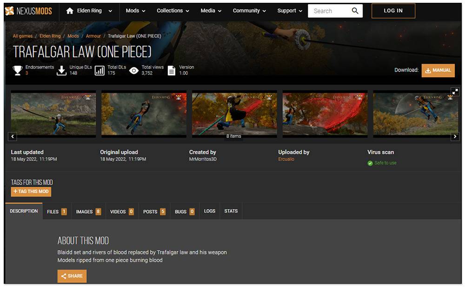Image resolution: width=465 pixels, height=287 pixels.
Task: Open the Mods breadcrumb link
Action: (x=73, y=36)
